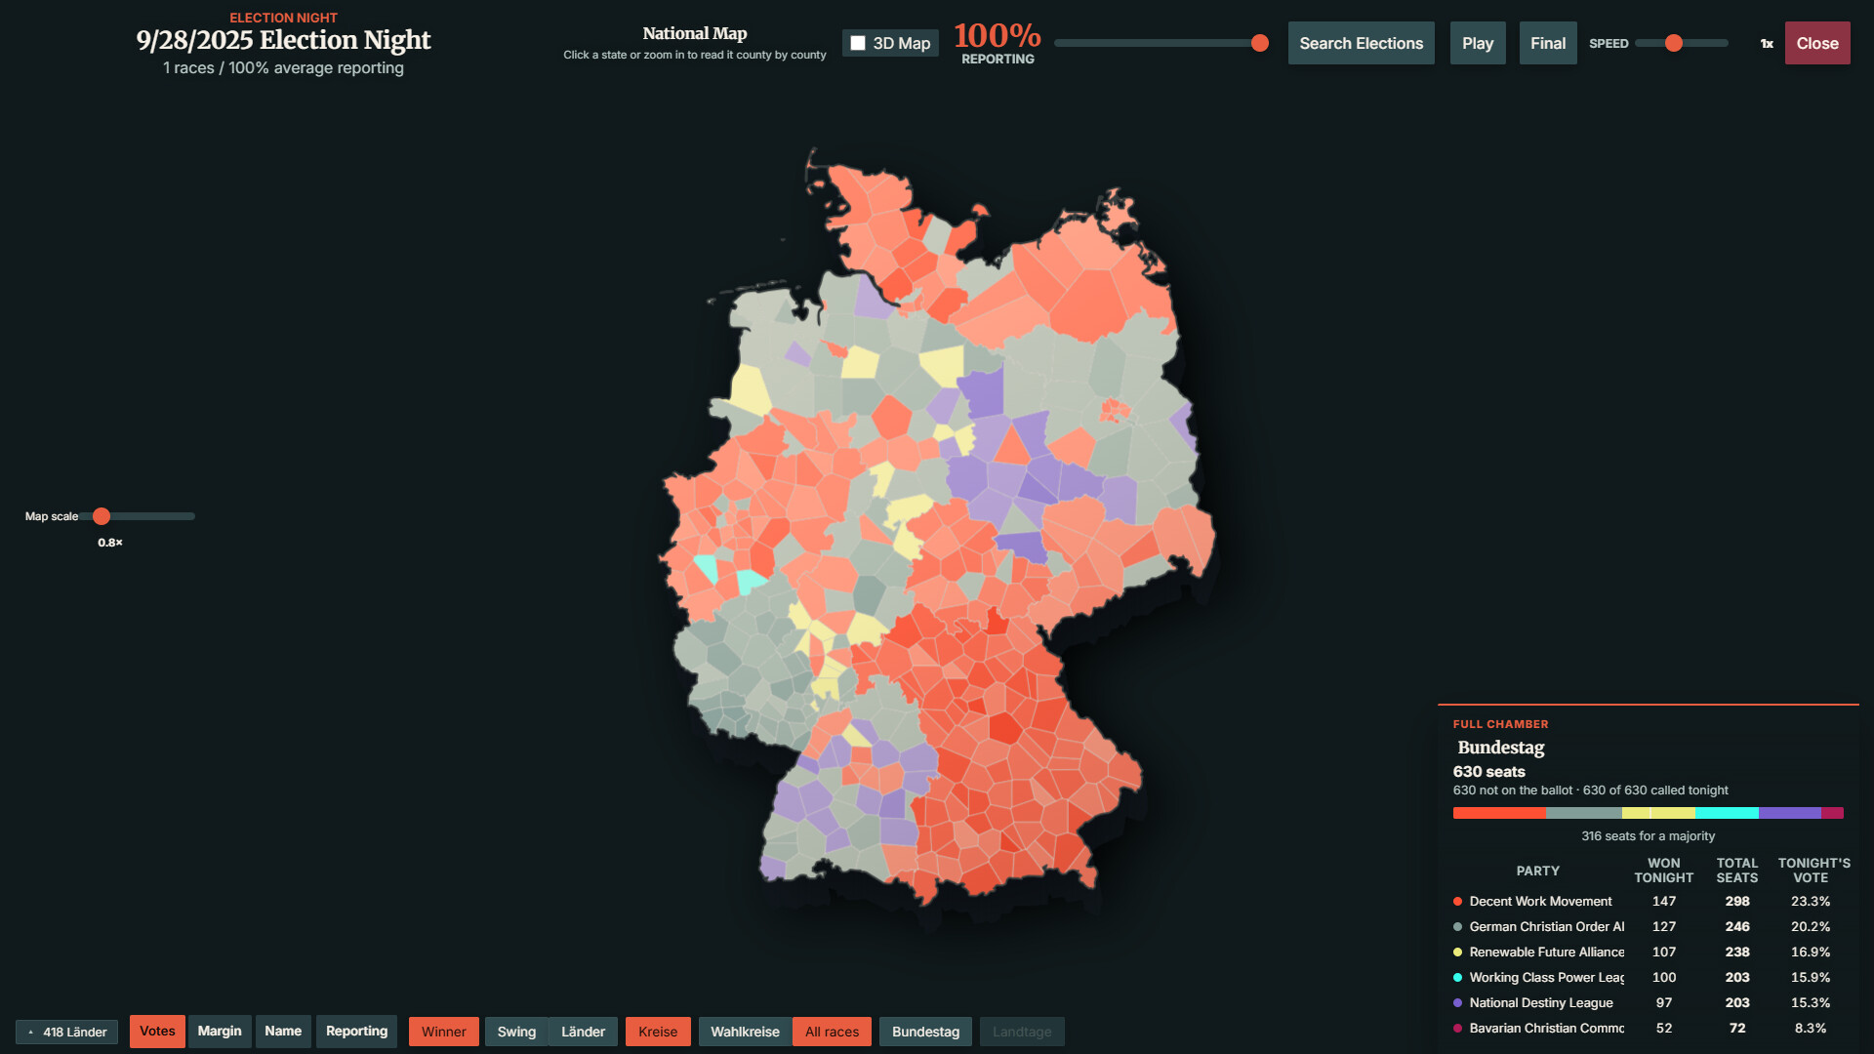The image size is (1874, 1054).
Task: Click the TOTAL SEATS column header
Action: [x=1737, y=871]
